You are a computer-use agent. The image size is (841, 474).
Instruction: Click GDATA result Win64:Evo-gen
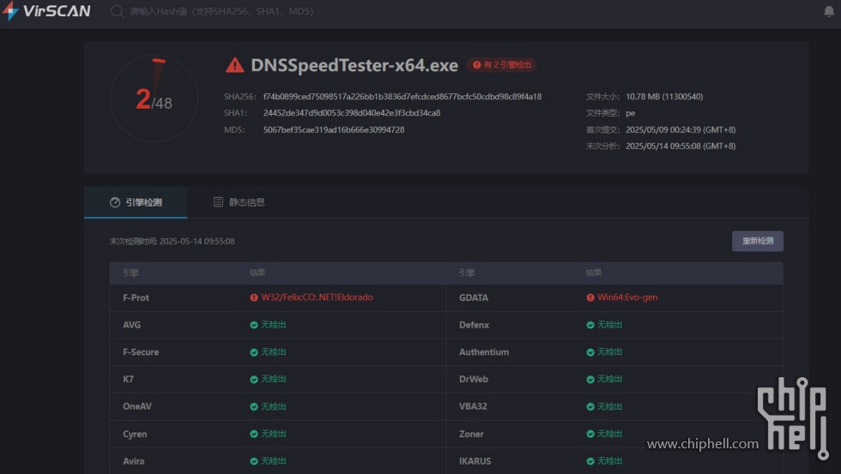click(627, 297)
